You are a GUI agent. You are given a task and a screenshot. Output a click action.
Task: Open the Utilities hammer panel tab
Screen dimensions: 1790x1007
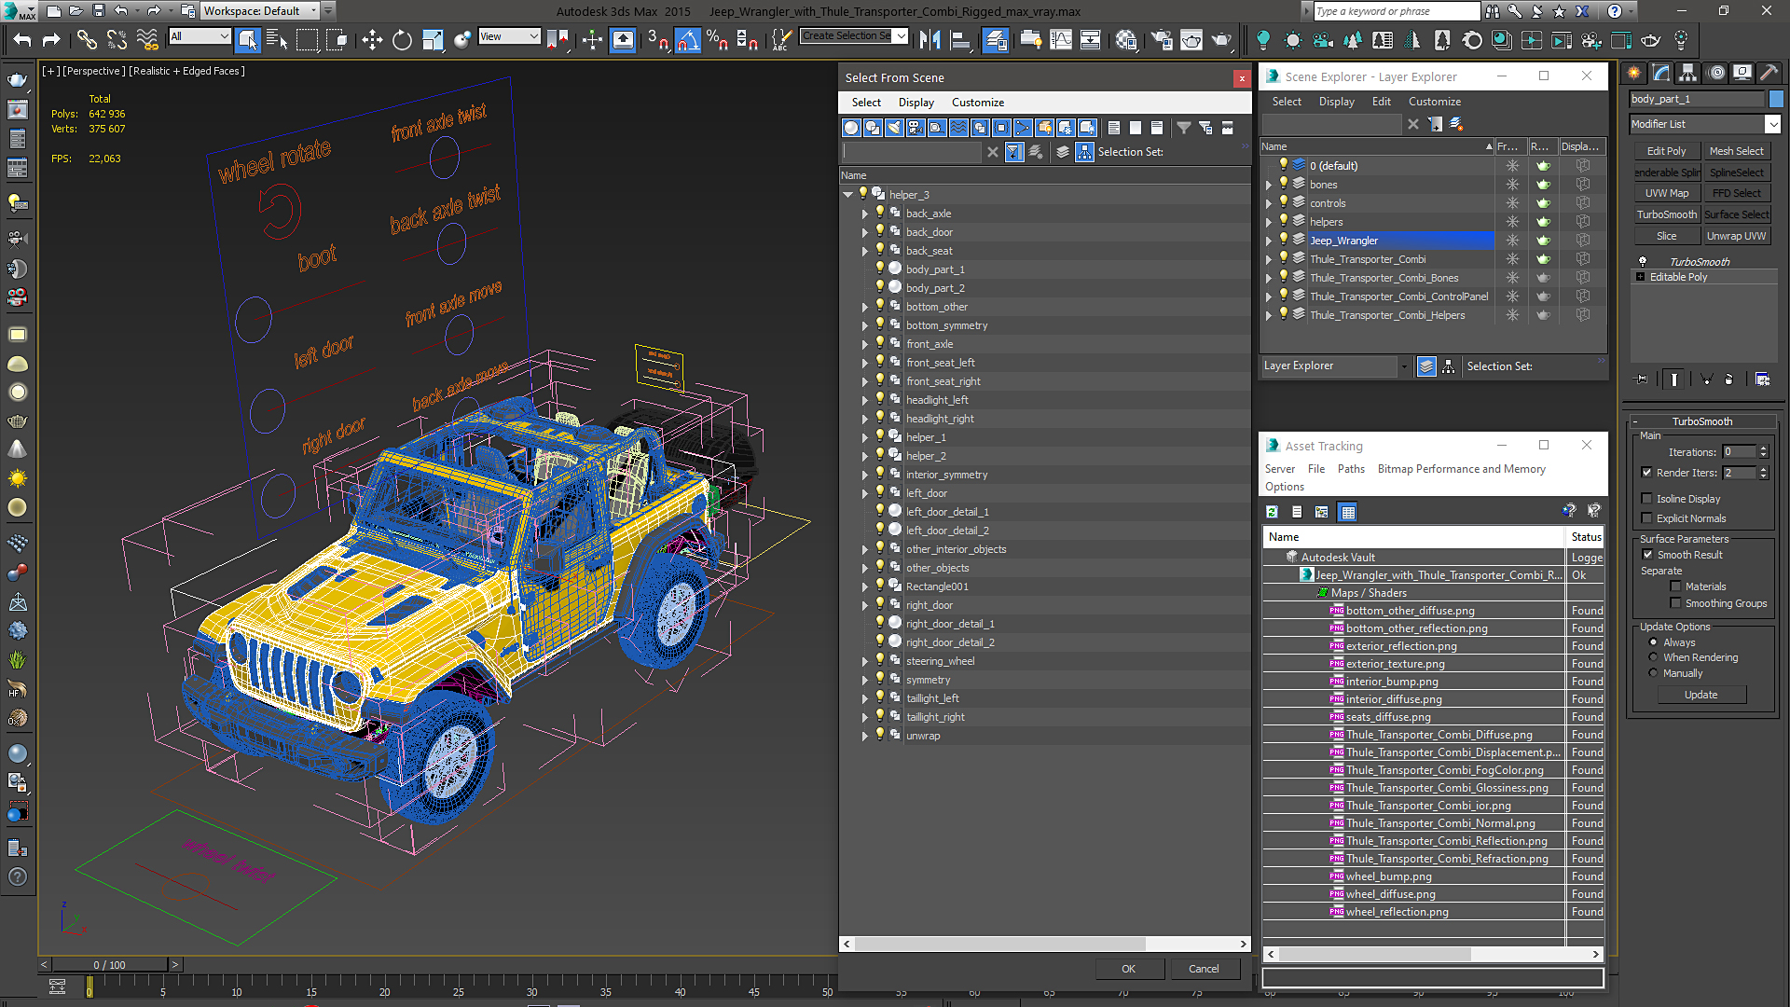coord(1769,73)
